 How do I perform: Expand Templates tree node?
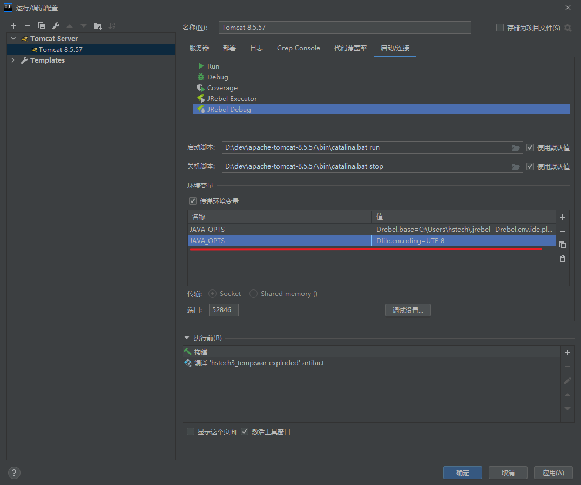(13, 60)
